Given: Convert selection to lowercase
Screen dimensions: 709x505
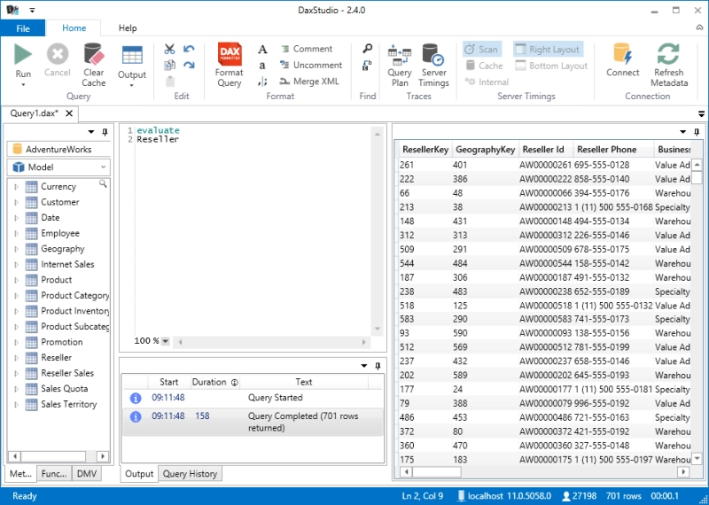Looking at the screenshot, I should (x=262, y=65).
